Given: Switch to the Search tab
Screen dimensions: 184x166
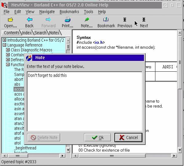Looking at the screenshot, I should pyautogui.click(x=40, y=33).
